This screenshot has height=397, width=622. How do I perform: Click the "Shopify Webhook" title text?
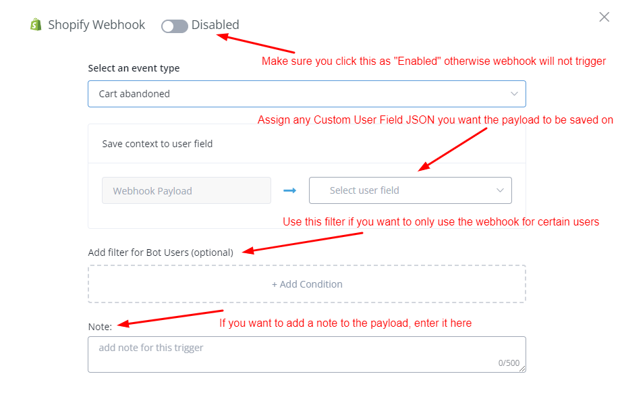pos(96,25)
